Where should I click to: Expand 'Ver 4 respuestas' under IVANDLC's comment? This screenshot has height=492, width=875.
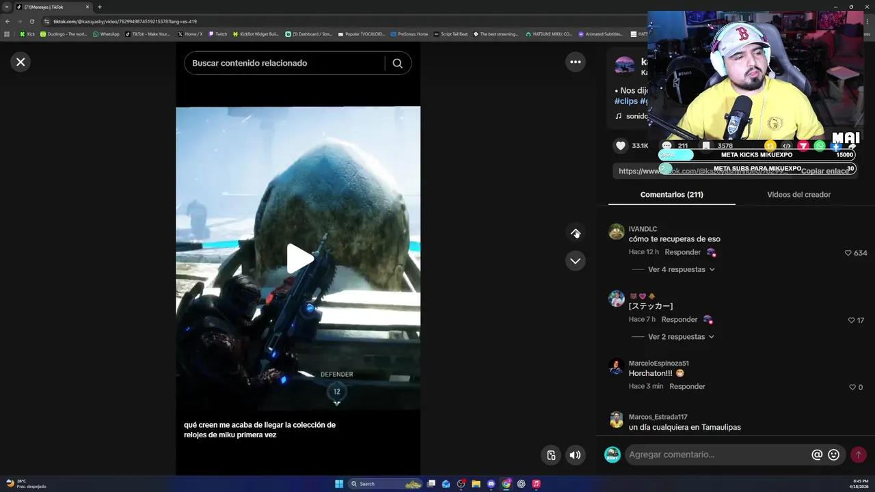click(681, 269)
